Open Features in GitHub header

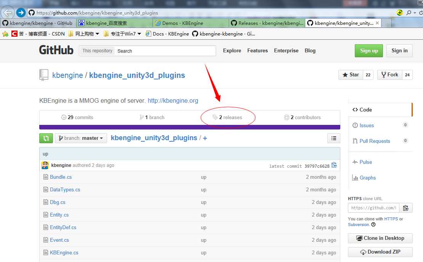(257, 50)
